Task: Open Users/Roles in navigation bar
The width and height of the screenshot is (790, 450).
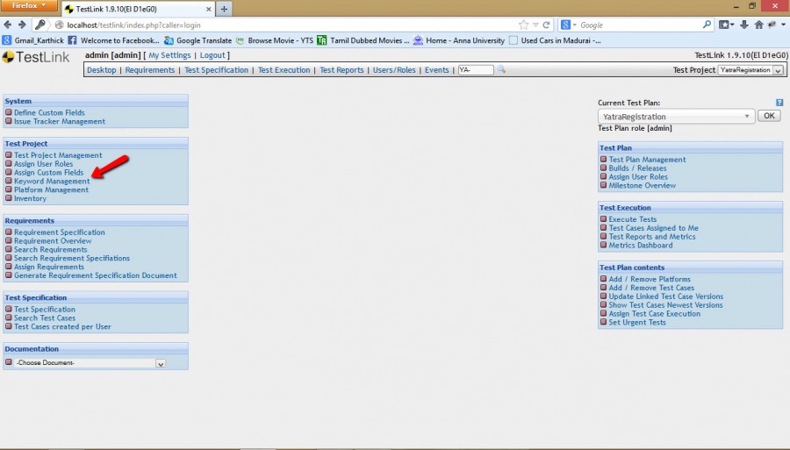Action: pos(394,70)
